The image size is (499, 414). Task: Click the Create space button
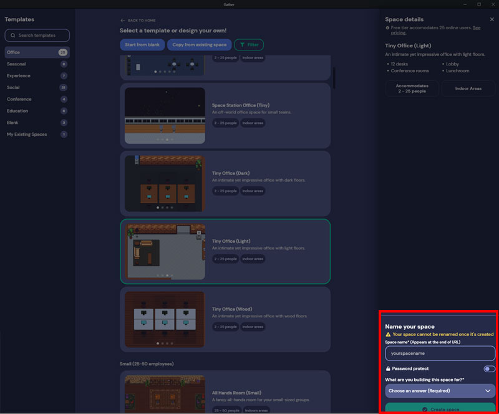(440, 408)
